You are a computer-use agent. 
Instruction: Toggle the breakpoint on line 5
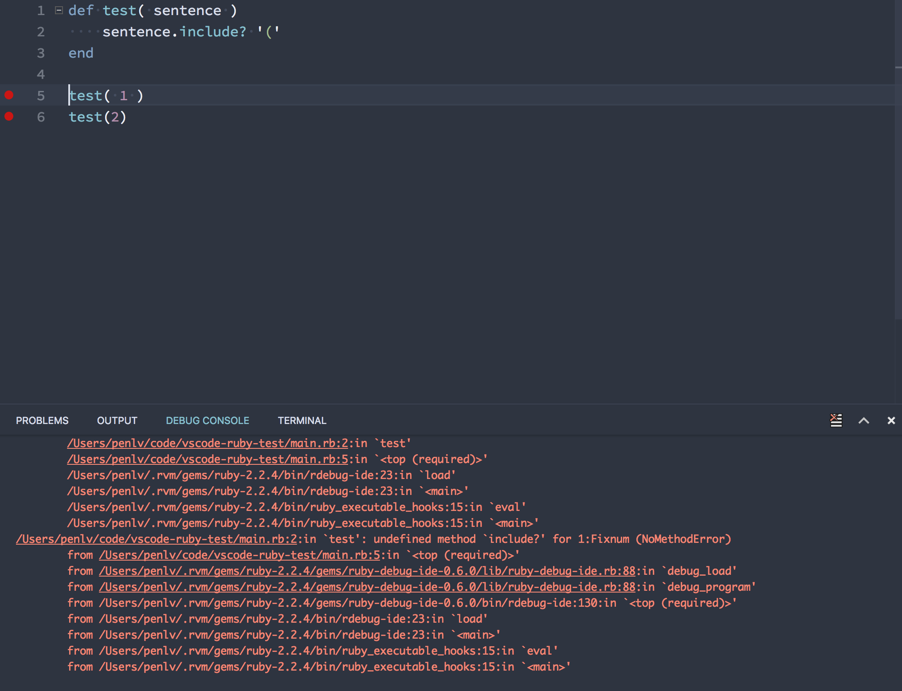(x=9, y=94)
